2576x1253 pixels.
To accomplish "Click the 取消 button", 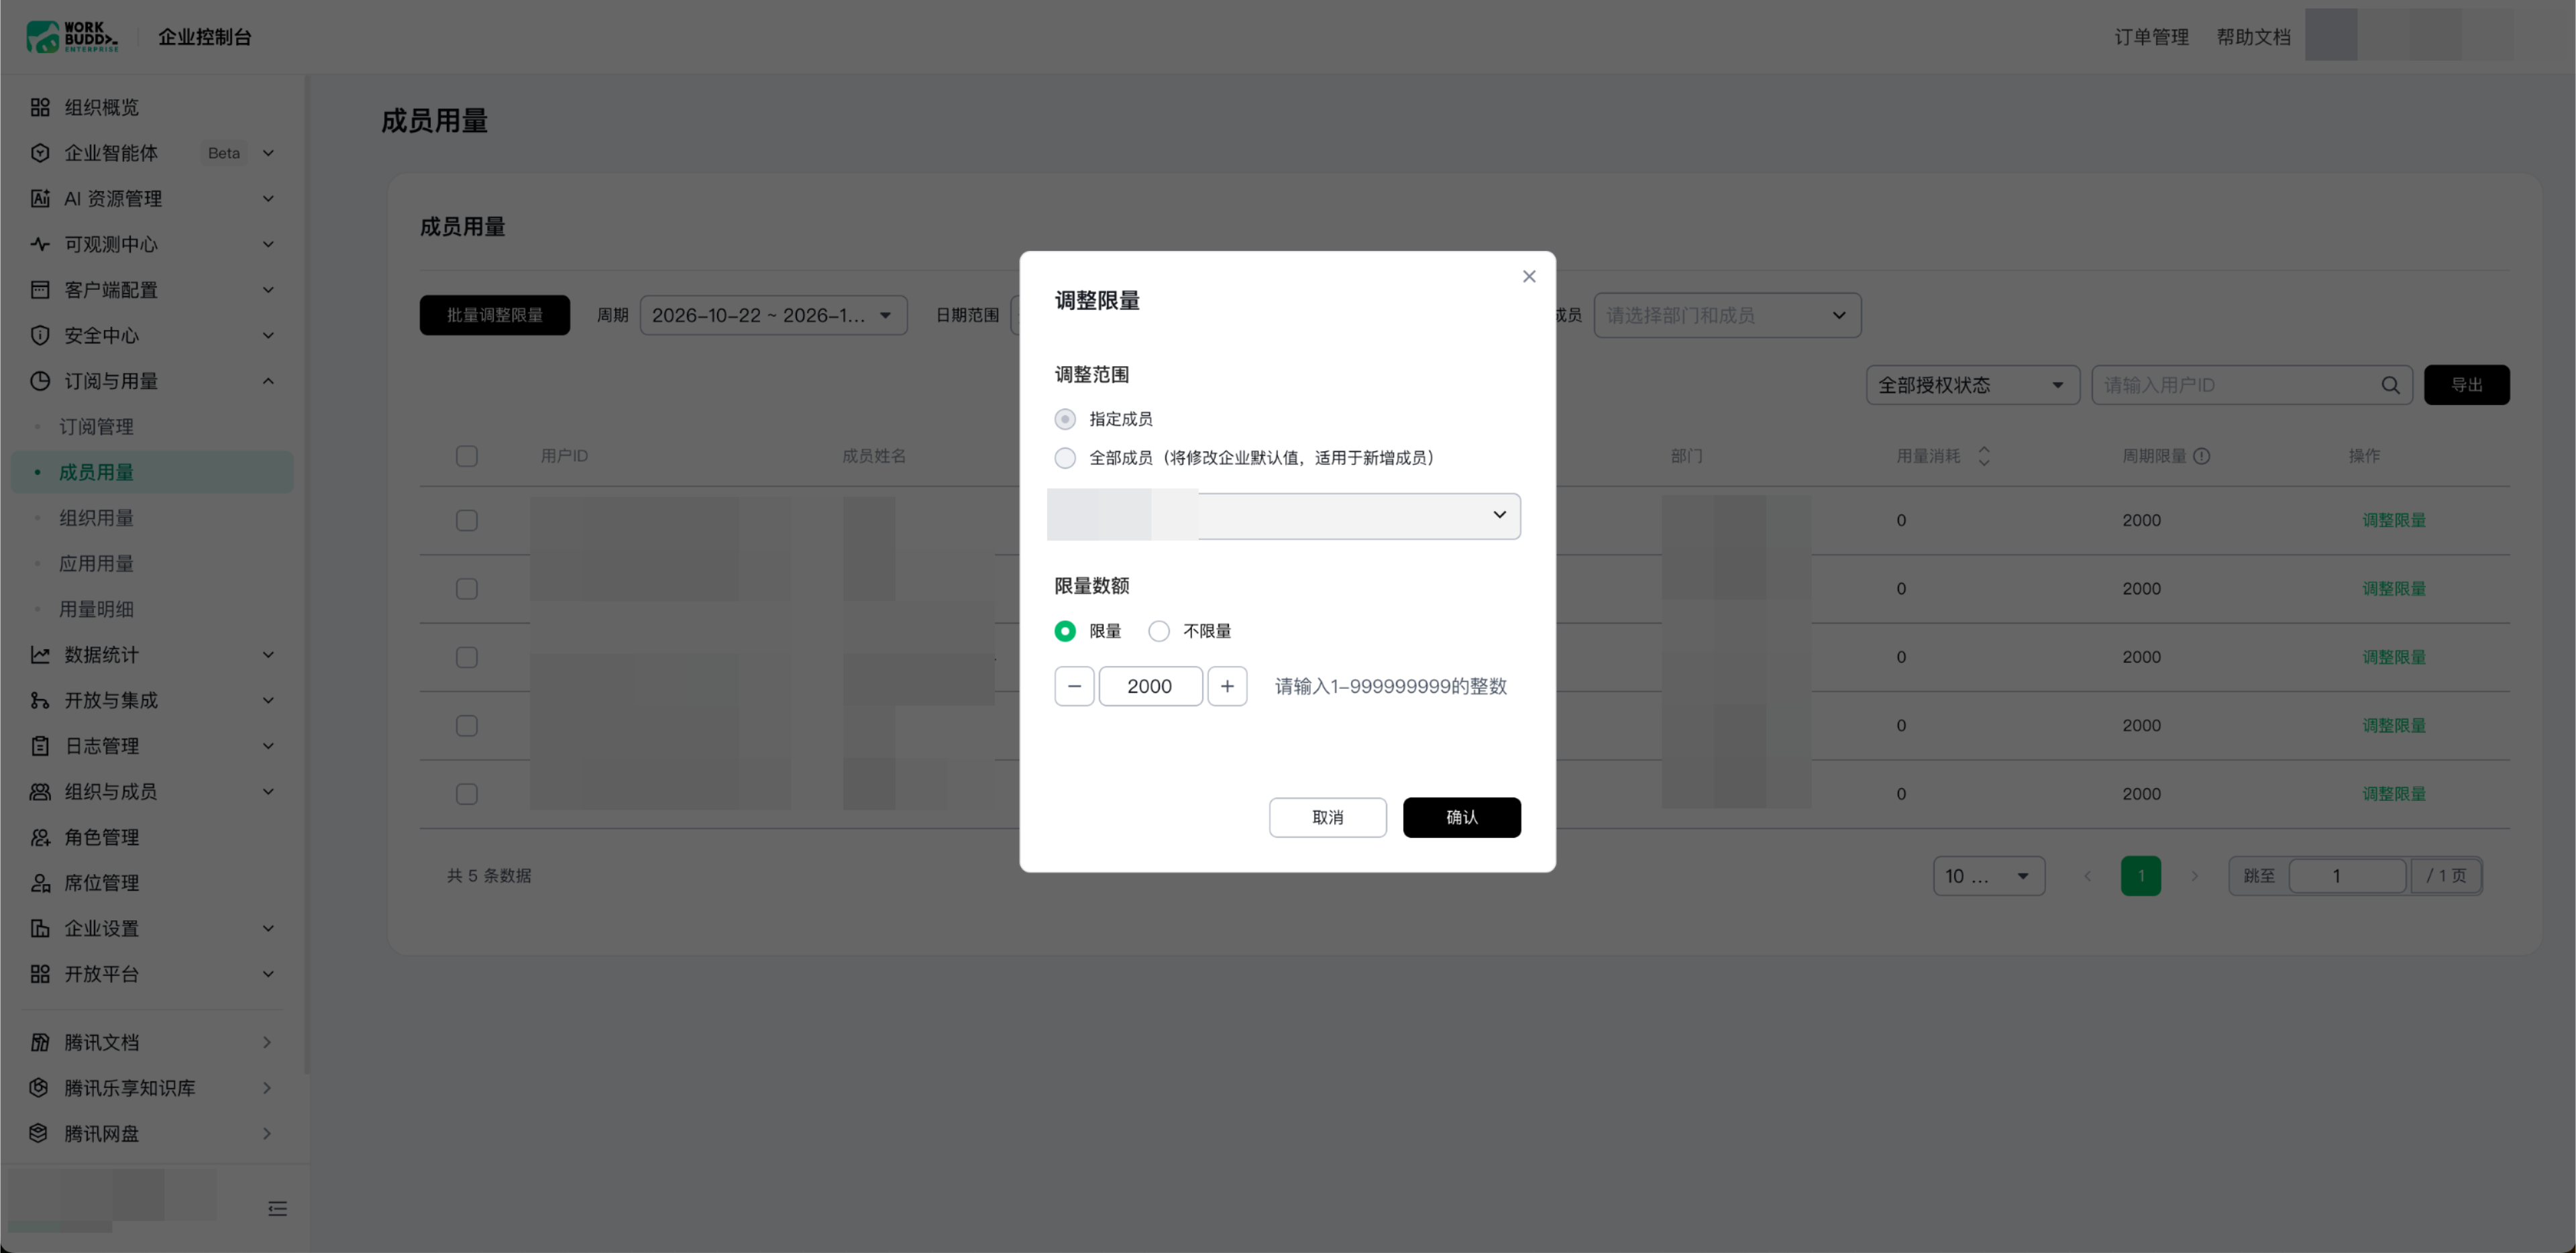I will pos(1328,817).
